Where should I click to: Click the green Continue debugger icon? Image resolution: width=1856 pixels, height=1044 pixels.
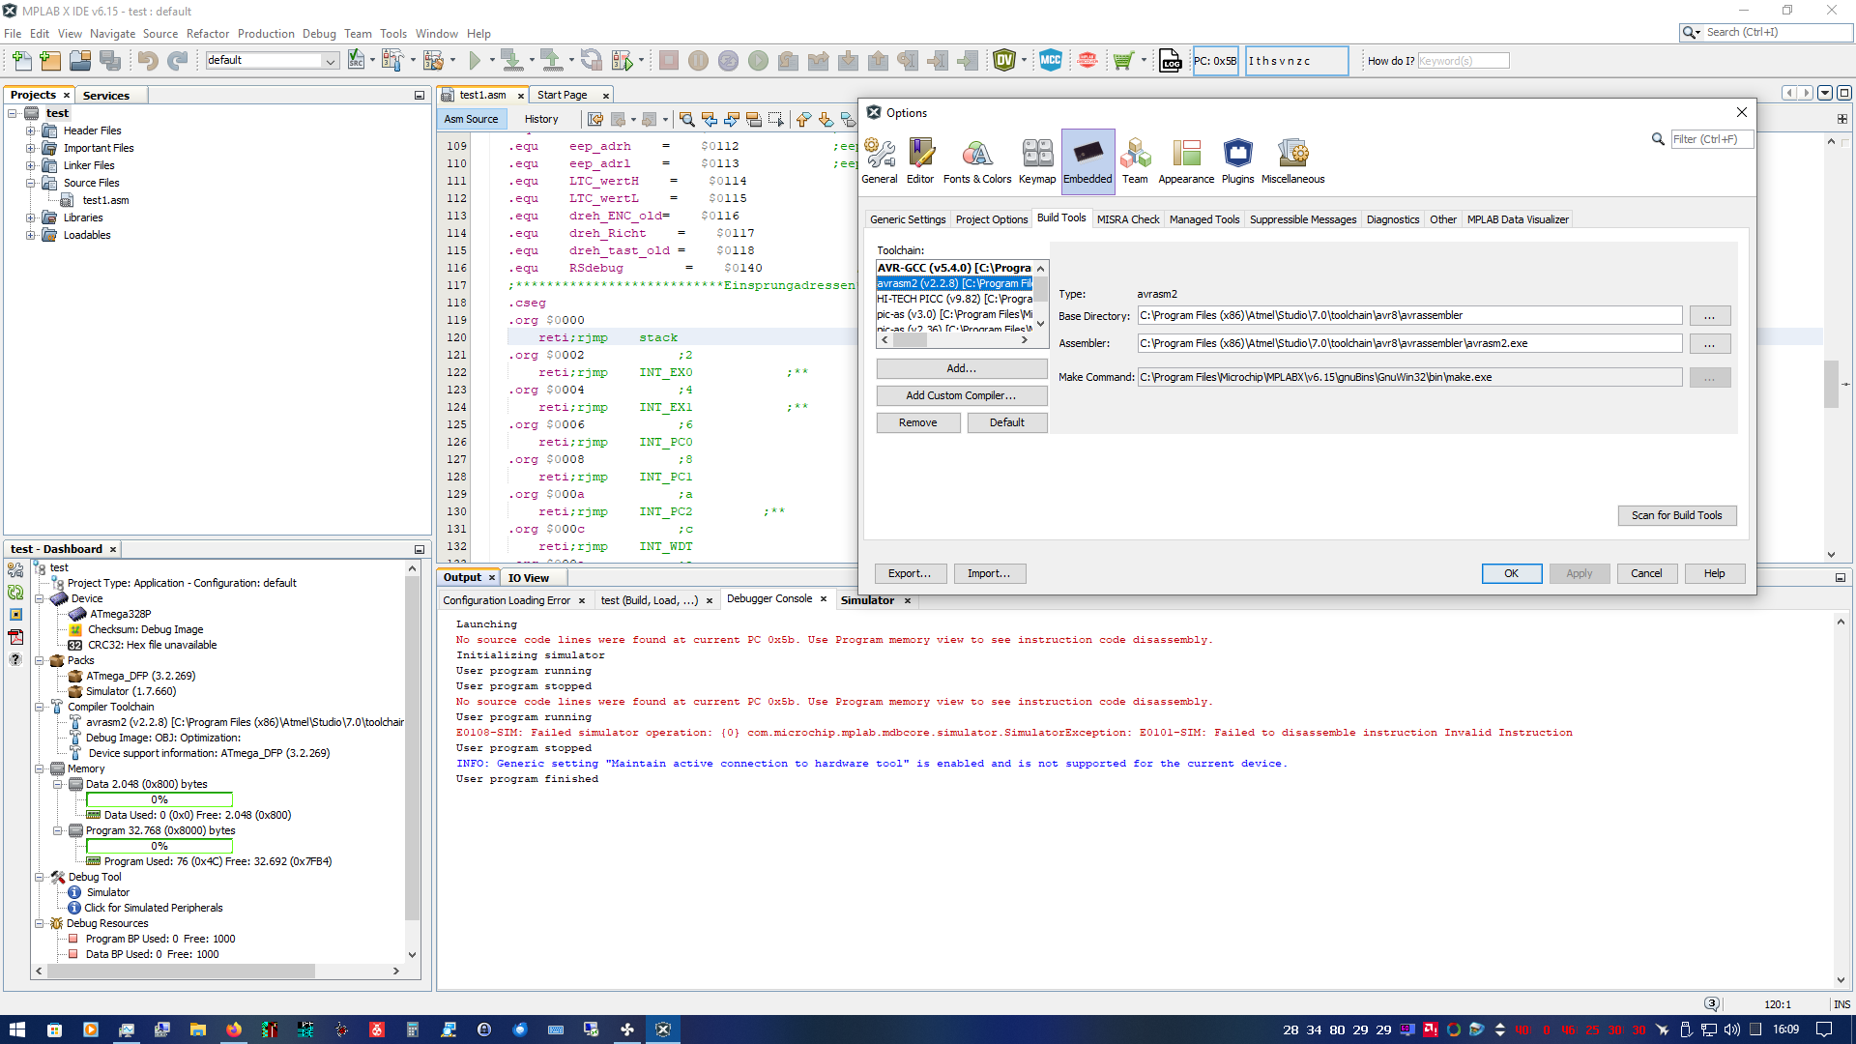click(x=758, y=61)
